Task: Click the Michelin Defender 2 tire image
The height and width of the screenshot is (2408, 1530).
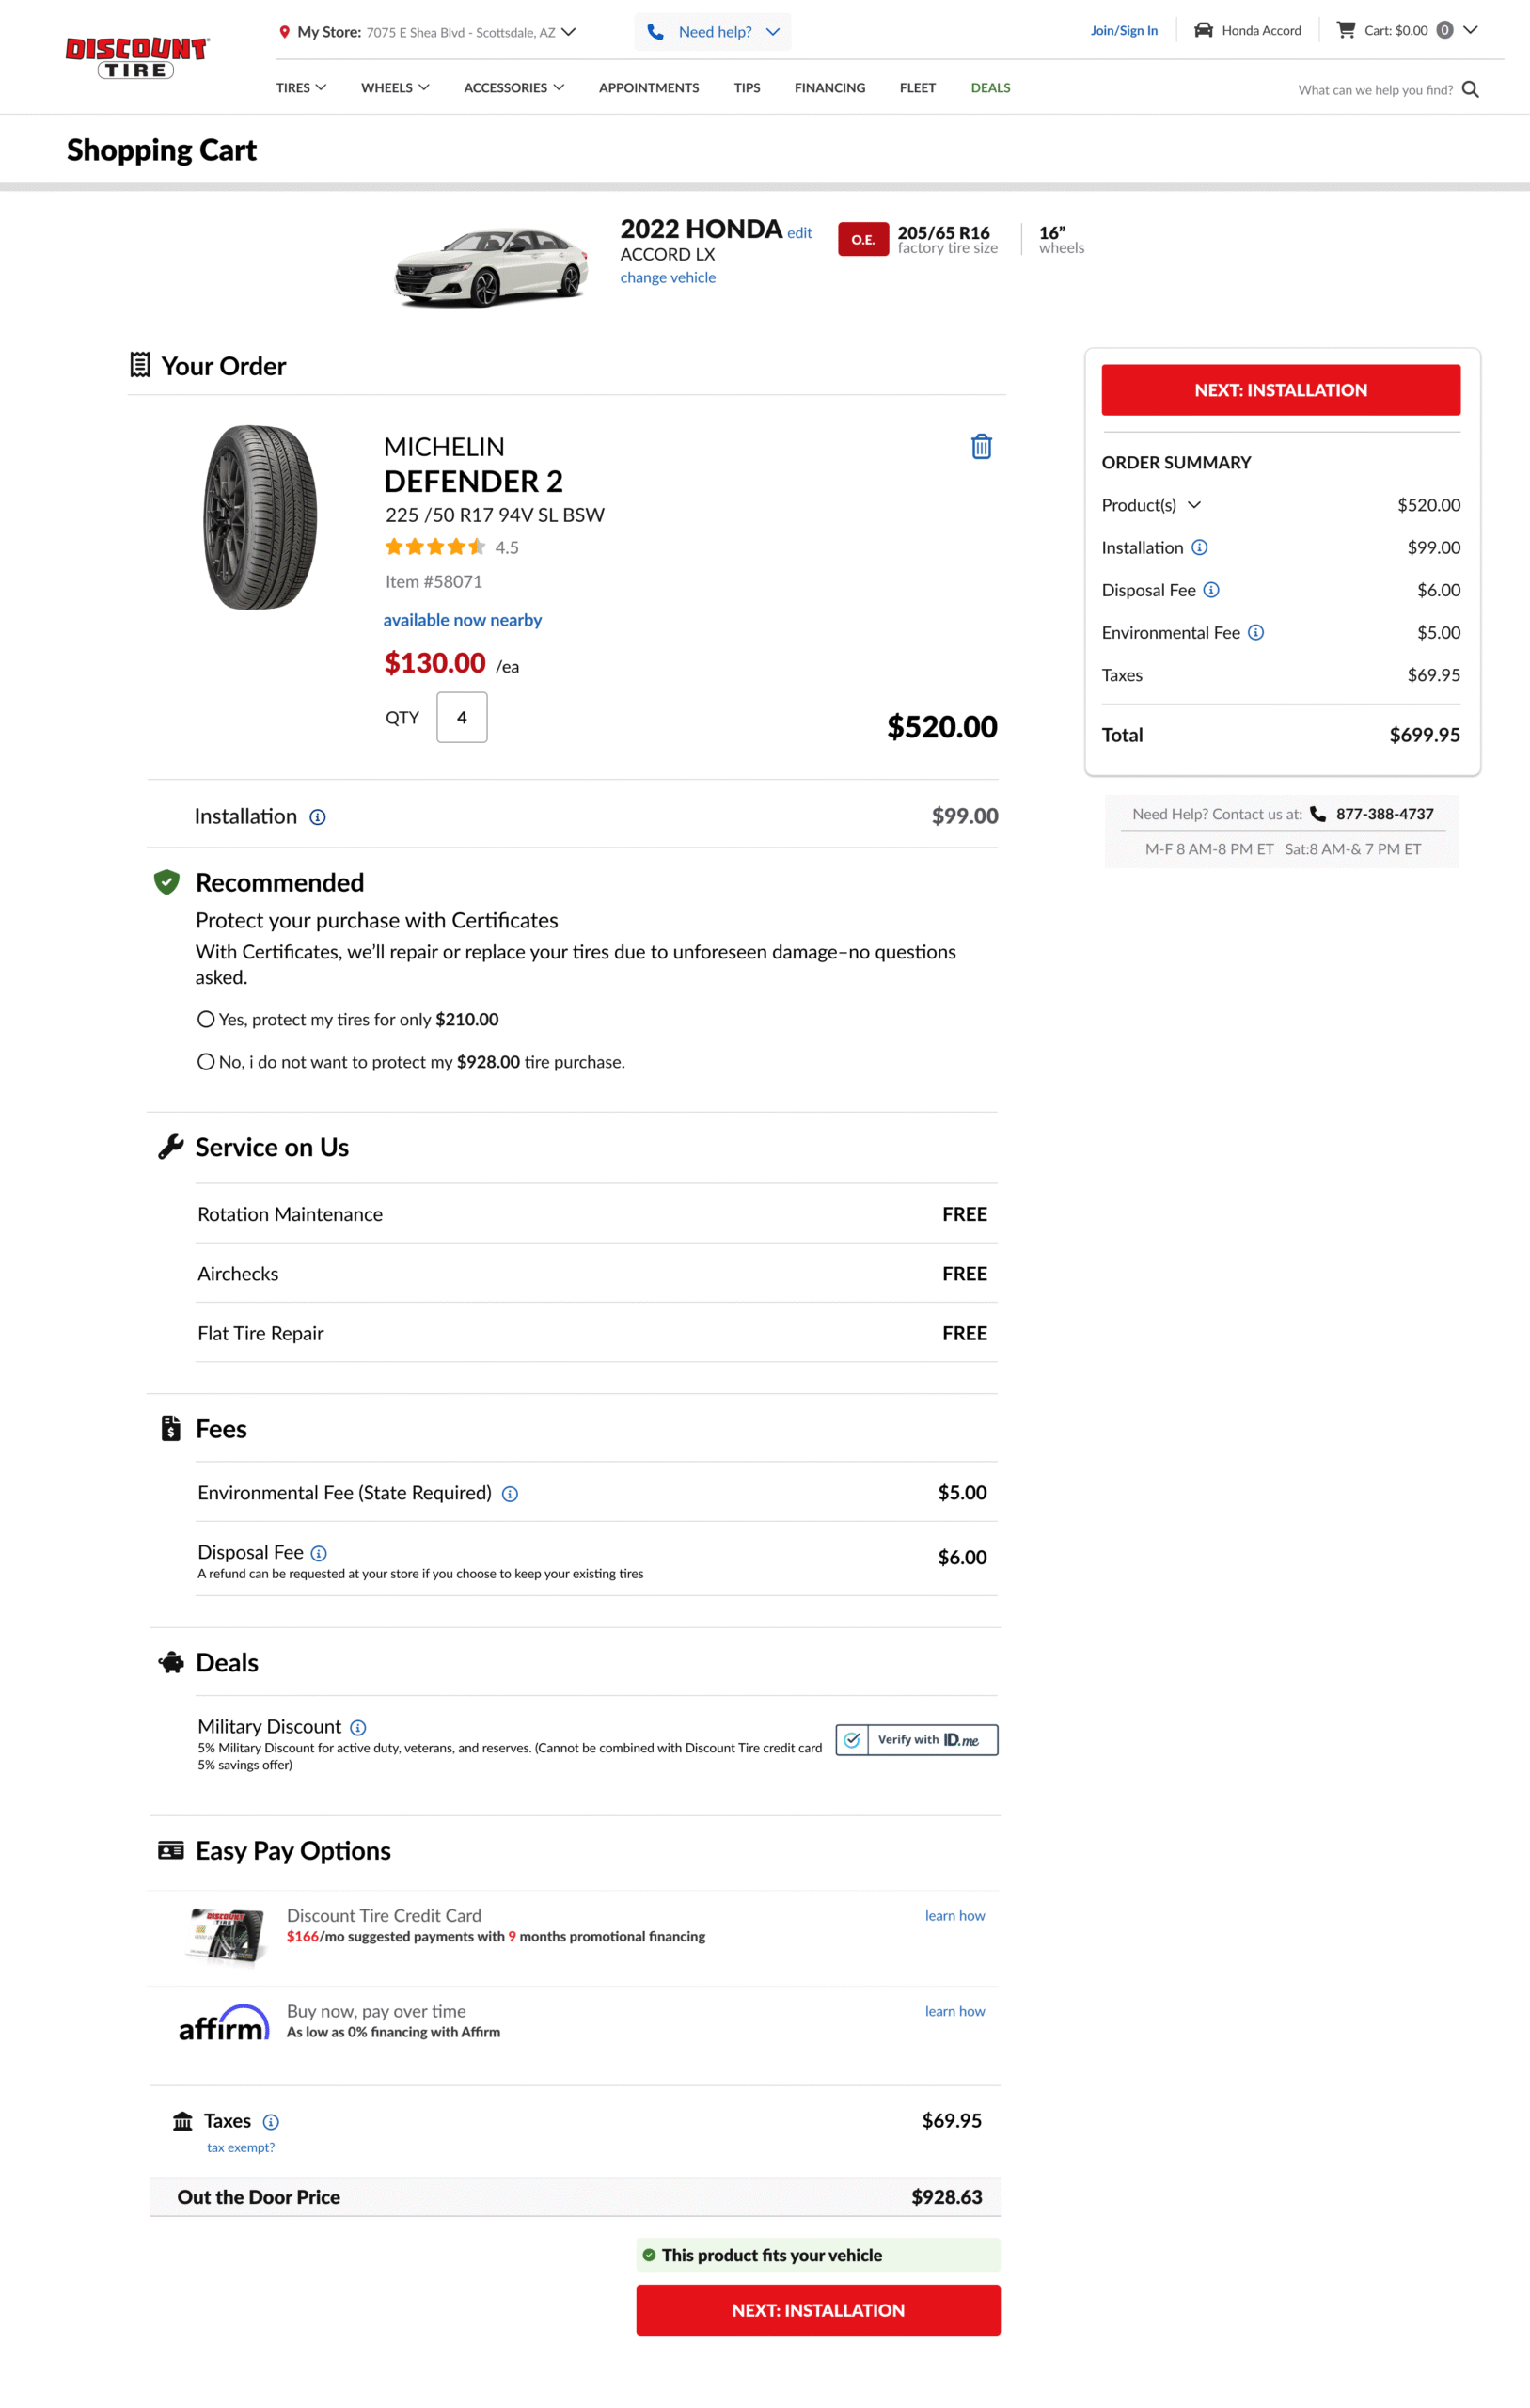Action: [260, 517]
